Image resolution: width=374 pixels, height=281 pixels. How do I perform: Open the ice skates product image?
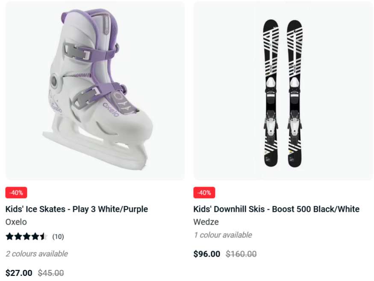point(95,91)
